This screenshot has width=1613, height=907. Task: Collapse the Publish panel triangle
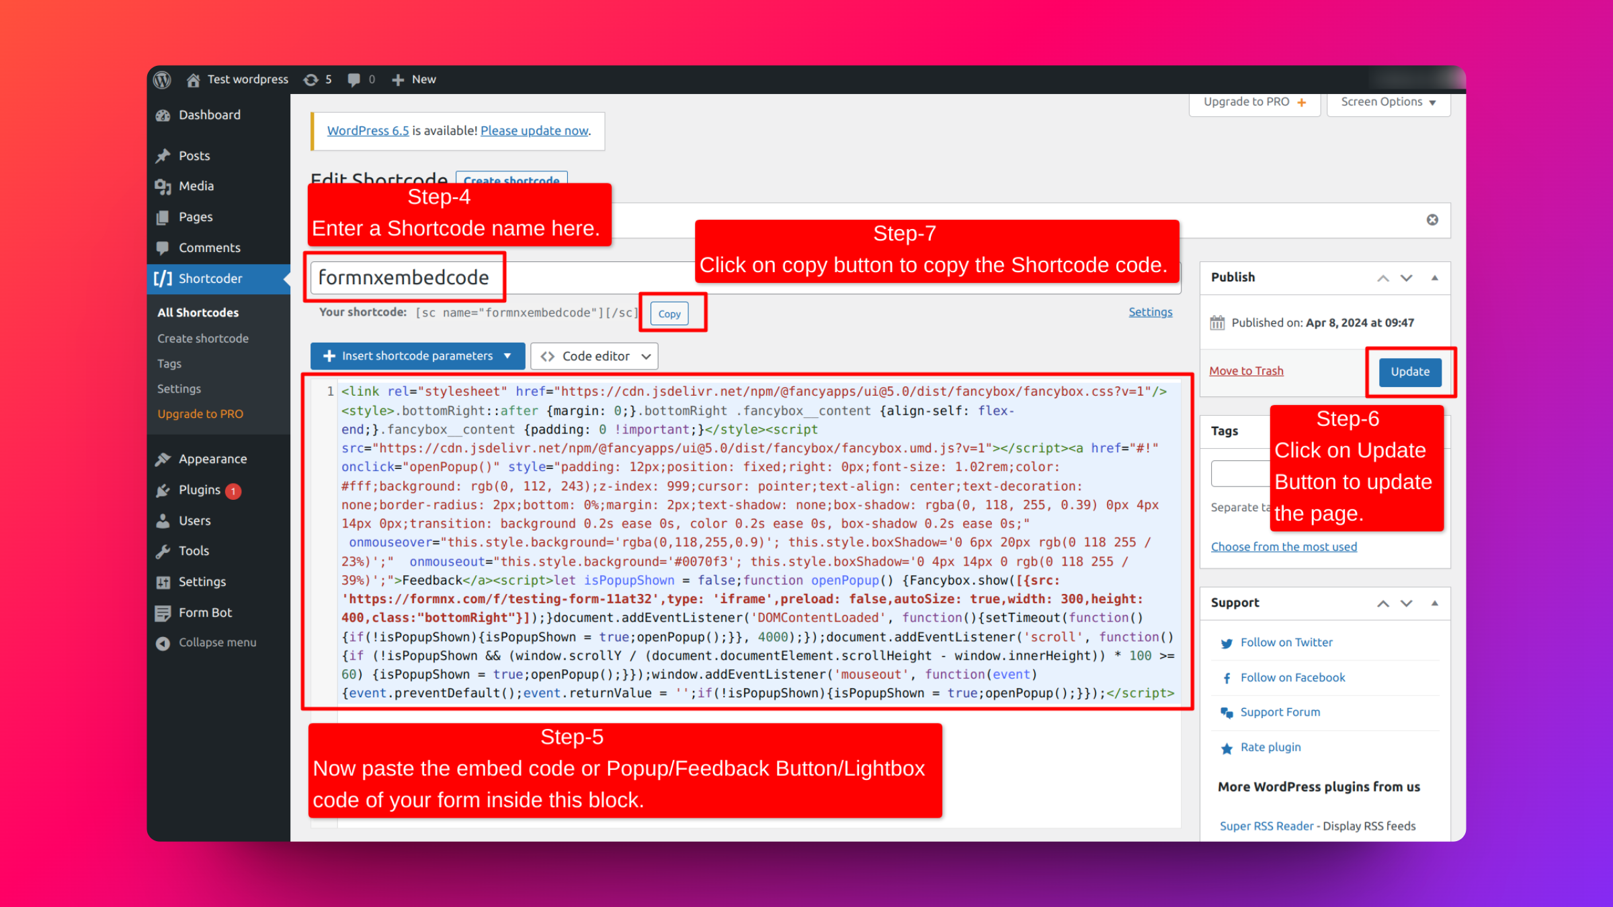click(x=1435, y=277)
